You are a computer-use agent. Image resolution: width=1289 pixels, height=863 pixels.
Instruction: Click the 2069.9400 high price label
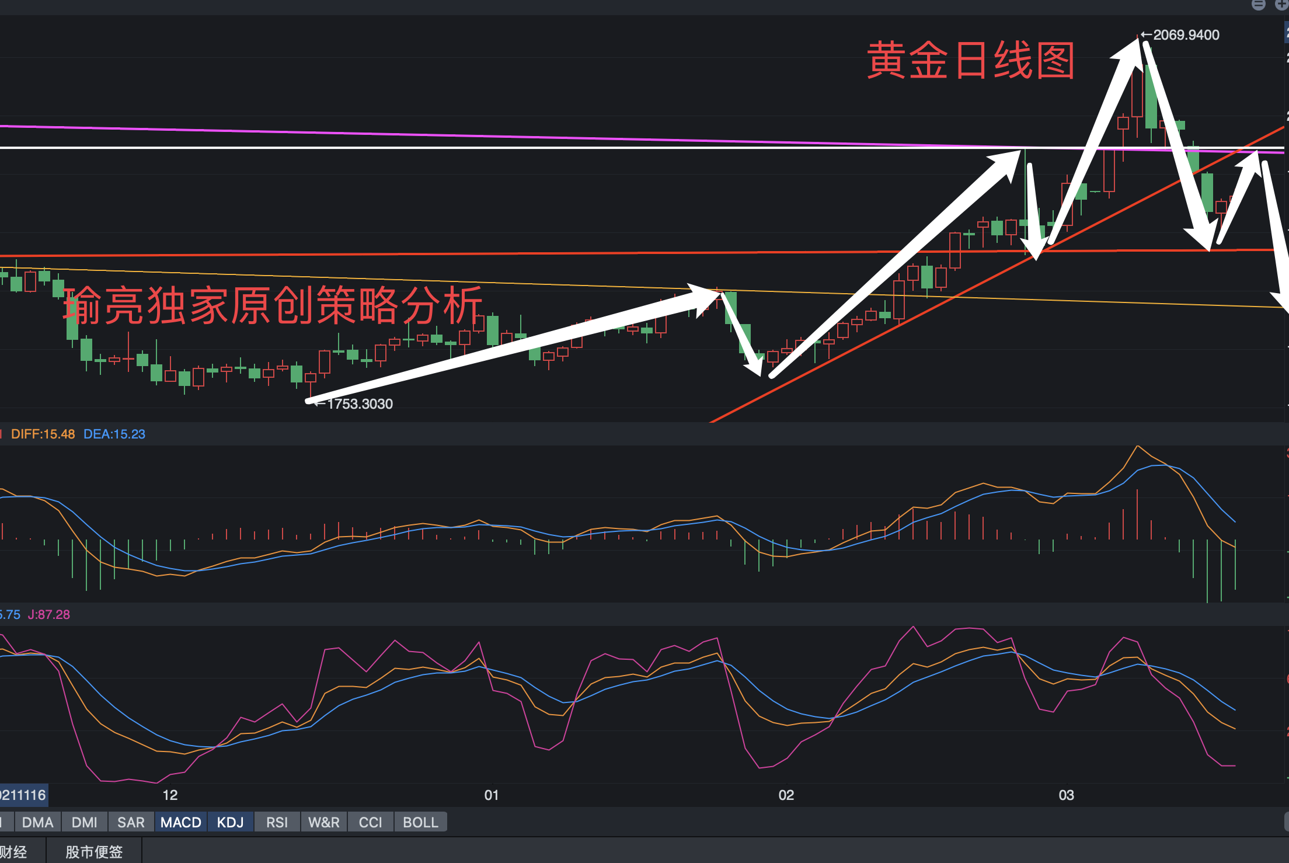pos(1186,35)
